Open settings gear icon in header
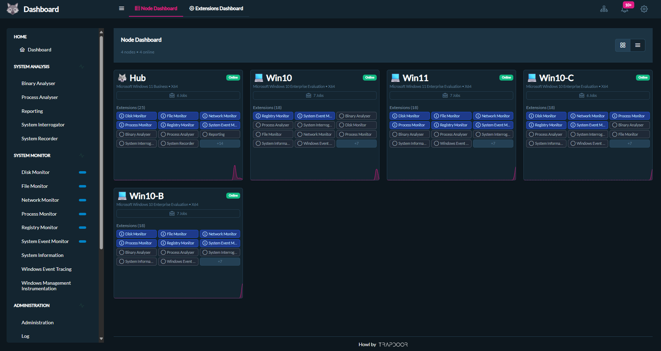Image resolution: width=661 pixels, height=351 pixels. [644, 9]
